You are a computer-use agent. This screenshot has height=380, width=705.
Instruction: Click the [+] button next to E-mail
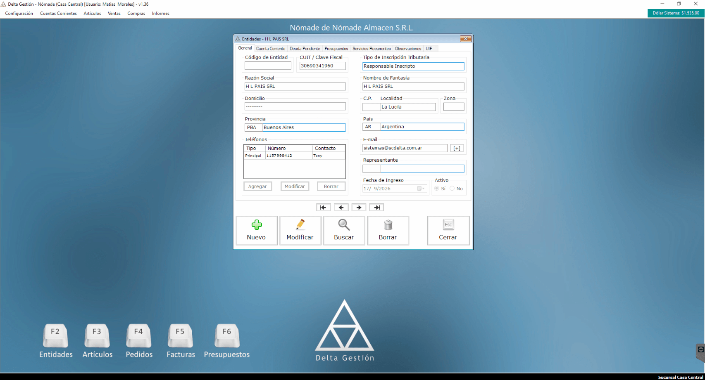(457, 148)
